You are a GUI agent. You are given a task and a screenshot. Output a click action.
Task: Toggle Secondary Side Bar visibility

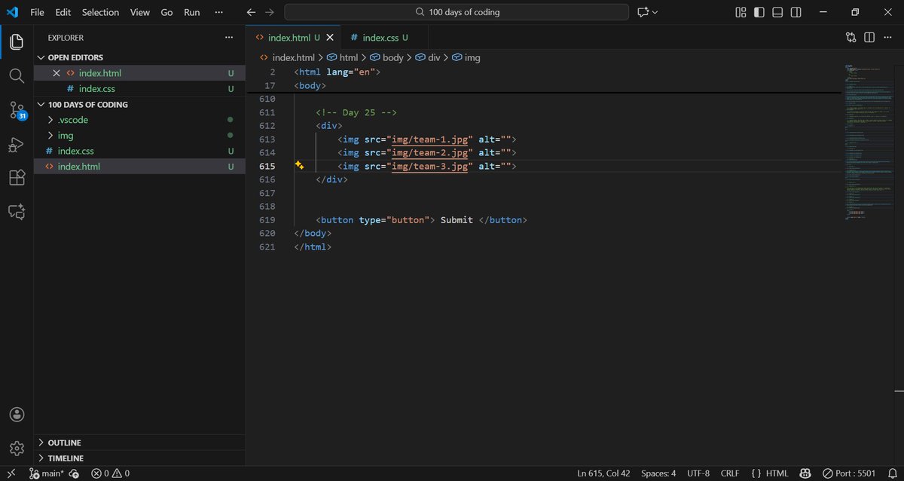796,12
